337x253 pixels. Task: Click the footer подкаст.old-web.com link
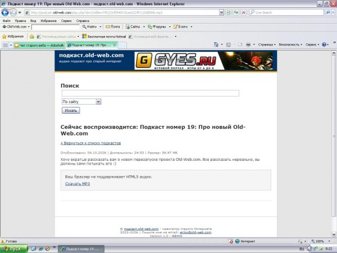[141, 229]
